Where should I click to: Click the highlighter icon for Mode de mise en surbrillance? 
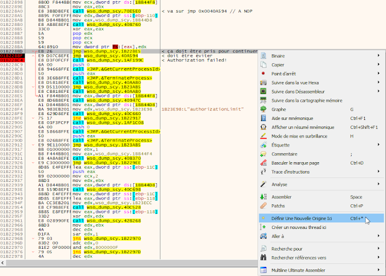[264, 136]
